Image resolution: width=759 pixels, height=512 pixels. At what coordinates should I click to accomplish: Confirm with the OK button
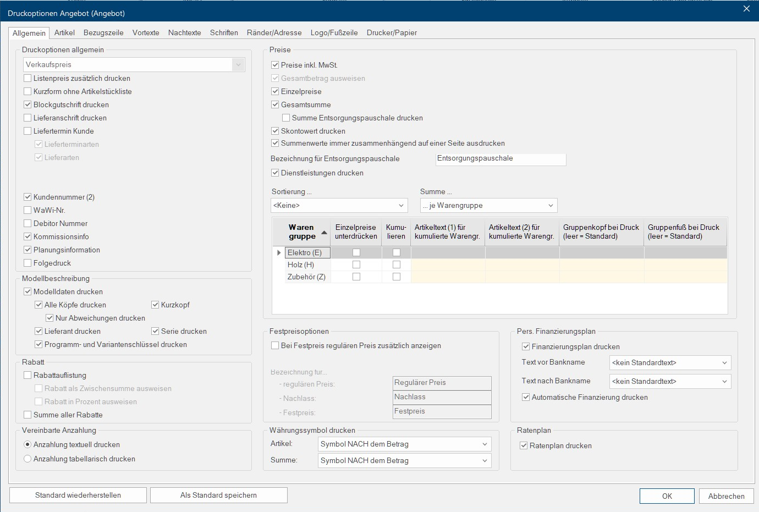(667, 496)
